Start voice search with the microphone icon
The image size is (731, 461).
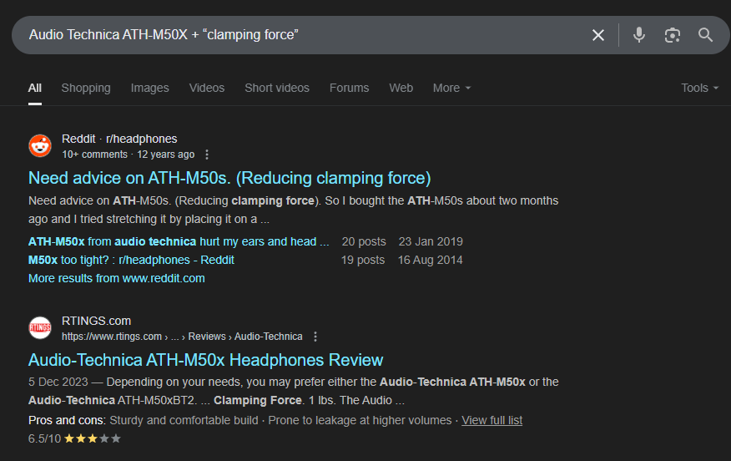tap(639, 35)
